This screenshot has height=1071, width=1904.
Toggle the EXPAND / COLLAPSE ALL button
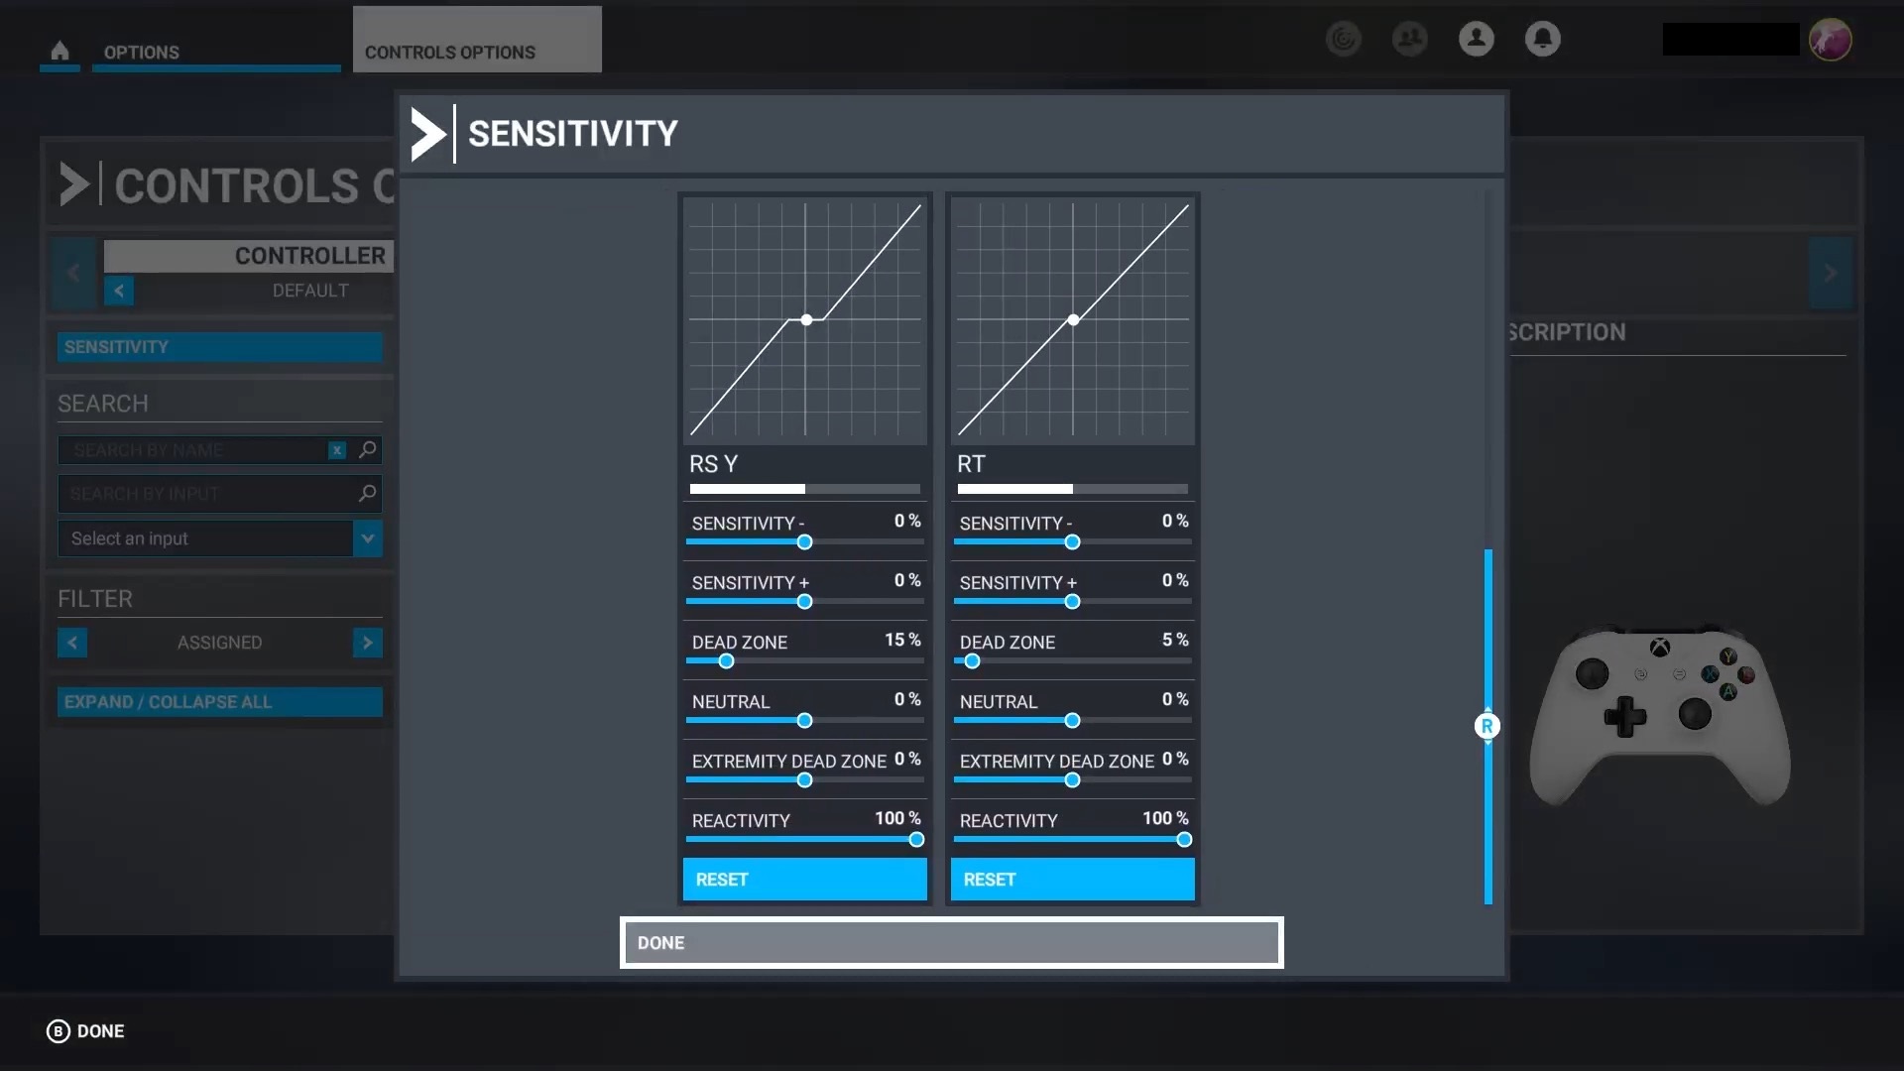click(218, 701)
